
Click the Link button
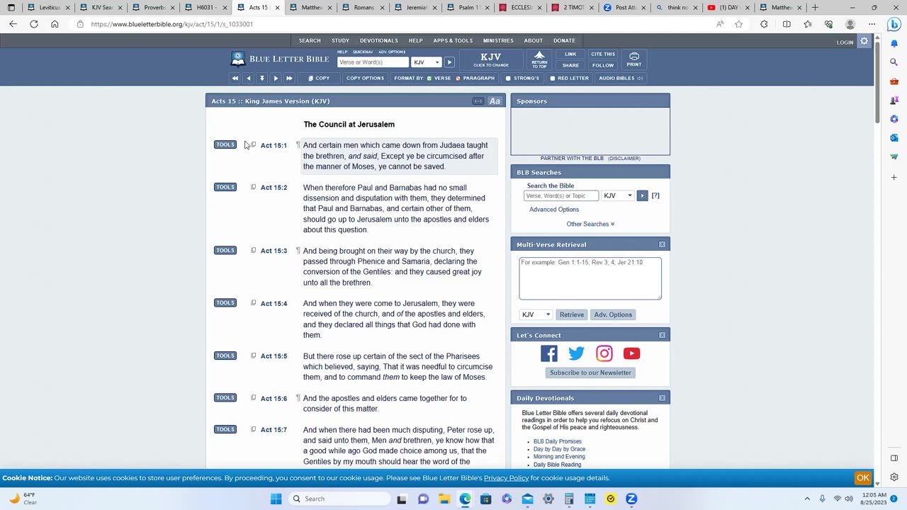(x=570, y=54)
